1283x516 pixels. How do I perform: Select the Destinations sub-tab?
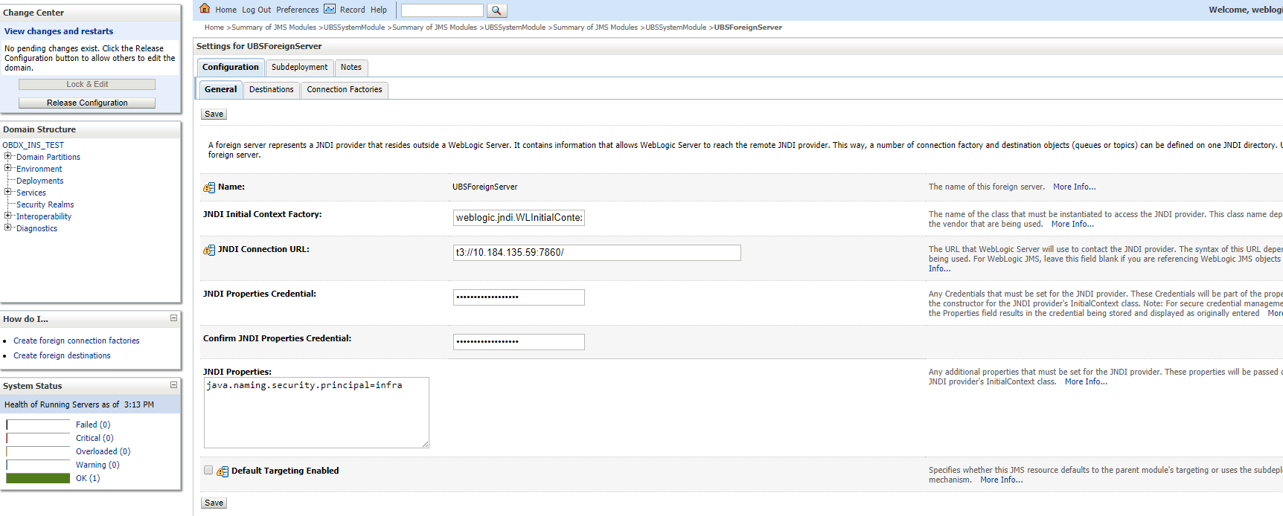click(x=272, y=89)
